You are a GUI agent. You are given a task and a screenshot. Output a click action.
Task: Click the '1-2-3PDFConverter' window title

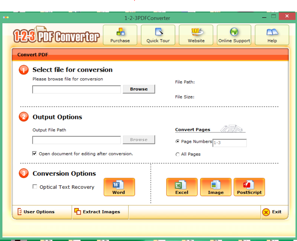coord(147,18)
